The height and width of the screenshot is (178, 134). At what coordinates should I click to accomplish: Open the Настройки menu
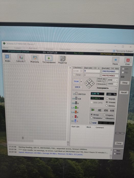point(65,49)
